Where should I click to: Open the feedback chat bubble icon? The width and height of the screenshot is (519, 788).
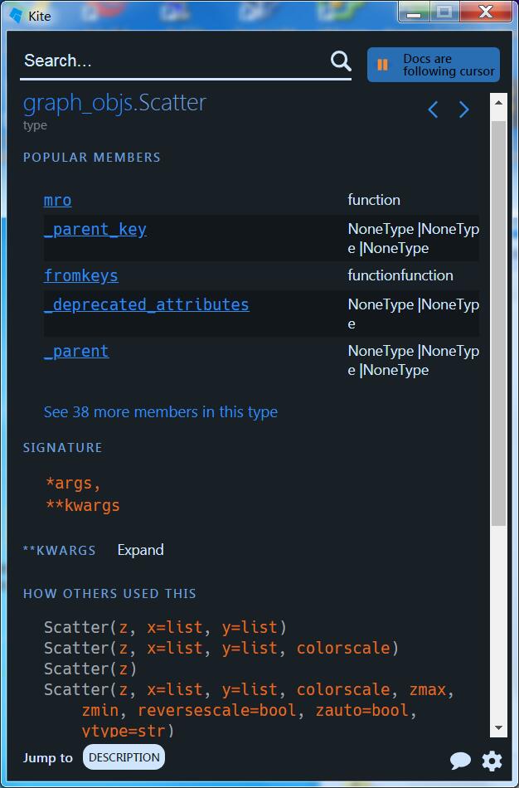pyautogui.click(x=460, y=760)
